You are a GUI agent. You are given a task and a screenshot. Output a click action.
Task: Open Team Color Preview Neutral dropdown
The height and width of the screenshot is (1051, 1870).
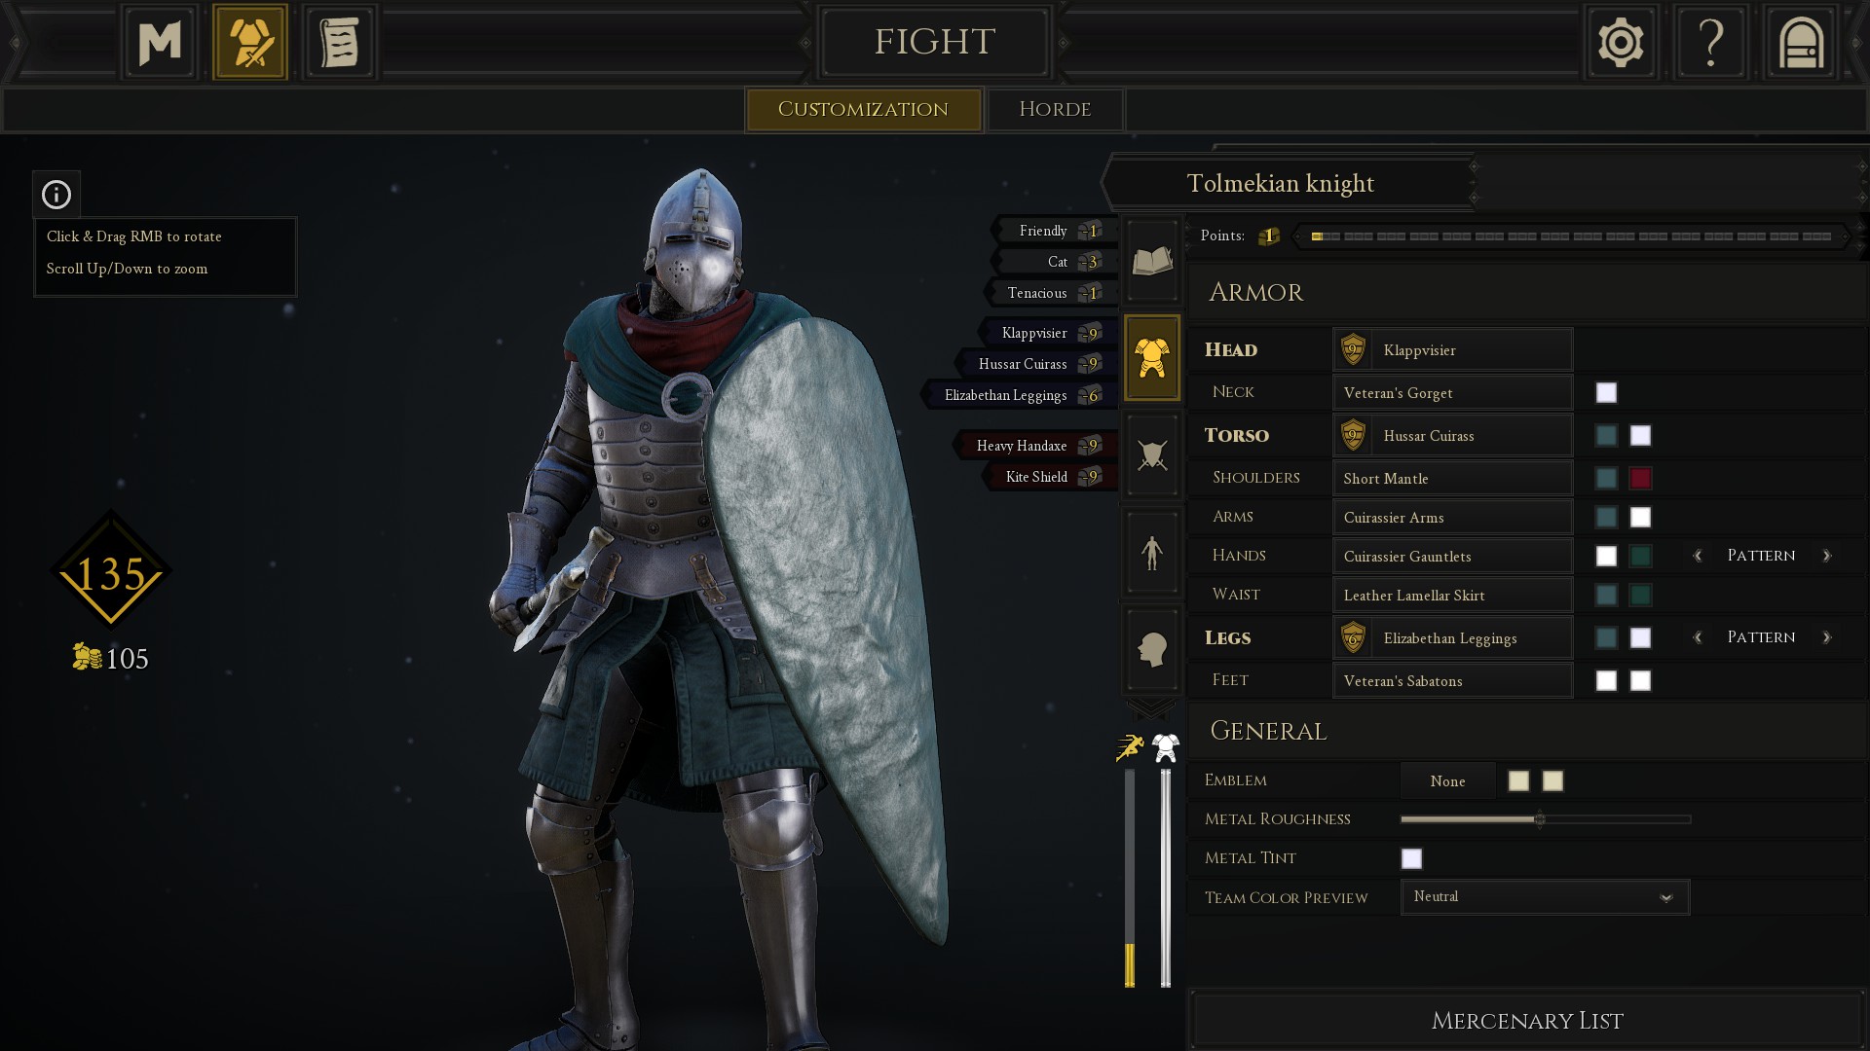[1545, 896]
